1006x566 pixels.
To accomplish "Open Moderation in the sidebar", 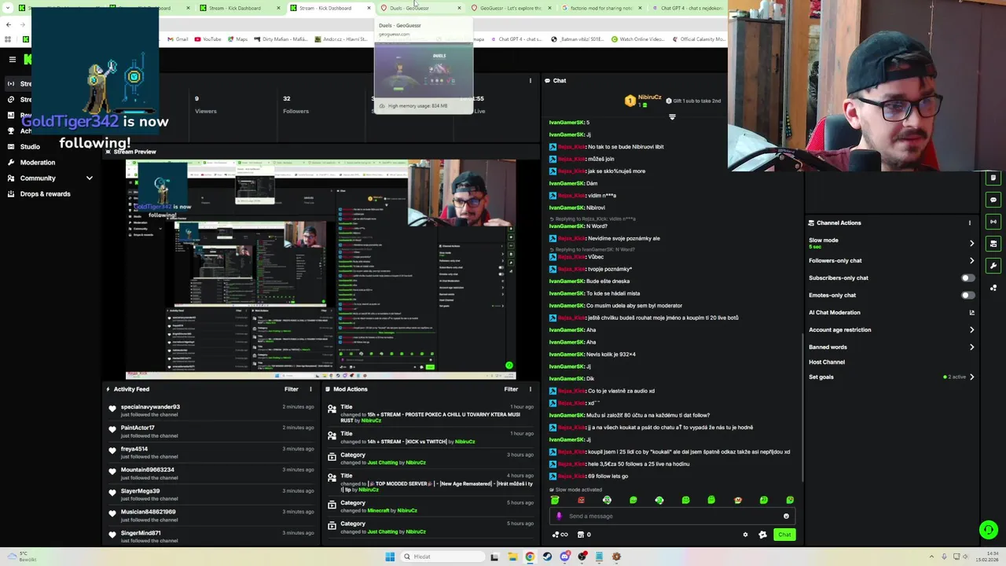I will (37, 163).
